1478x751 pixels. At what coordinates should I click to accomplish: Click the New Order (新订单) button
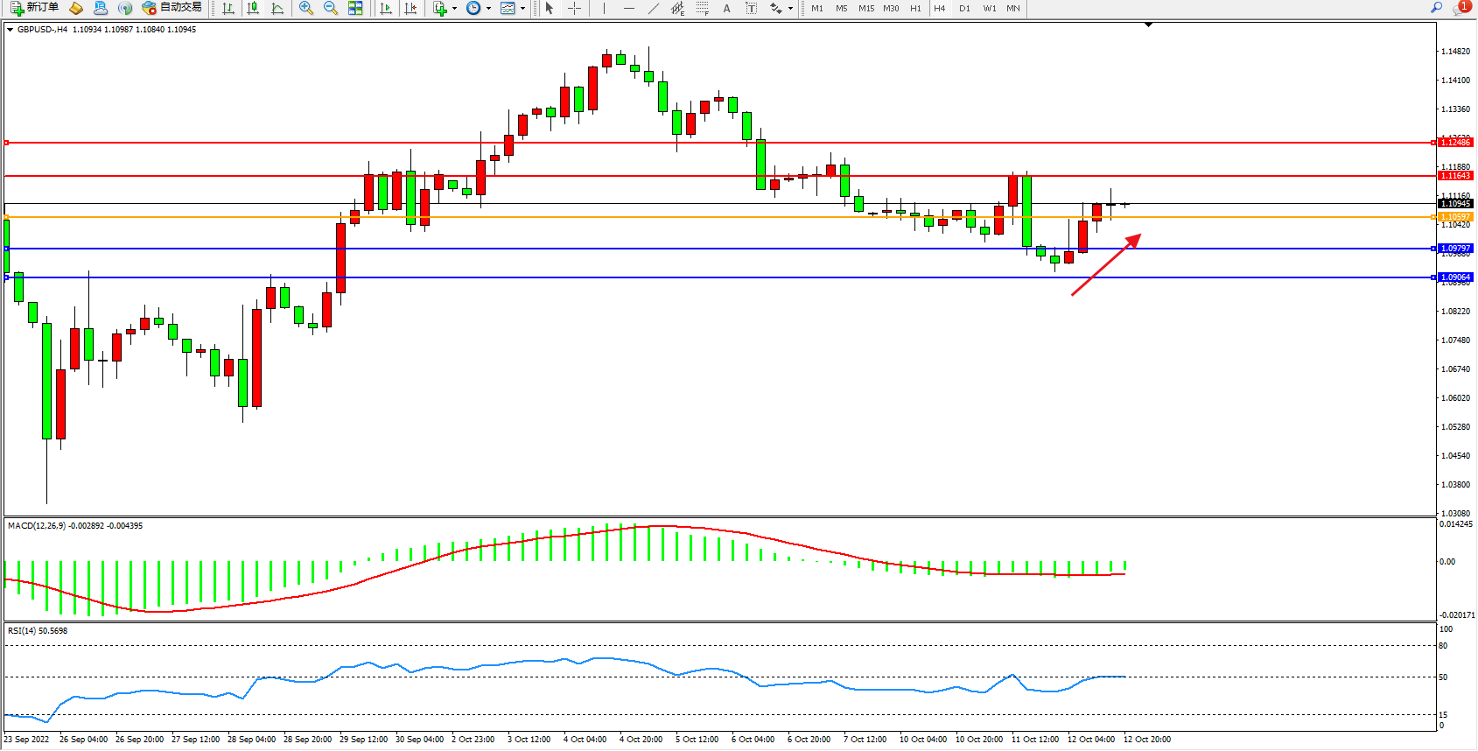pyautogui.click(x=34, y=8)
